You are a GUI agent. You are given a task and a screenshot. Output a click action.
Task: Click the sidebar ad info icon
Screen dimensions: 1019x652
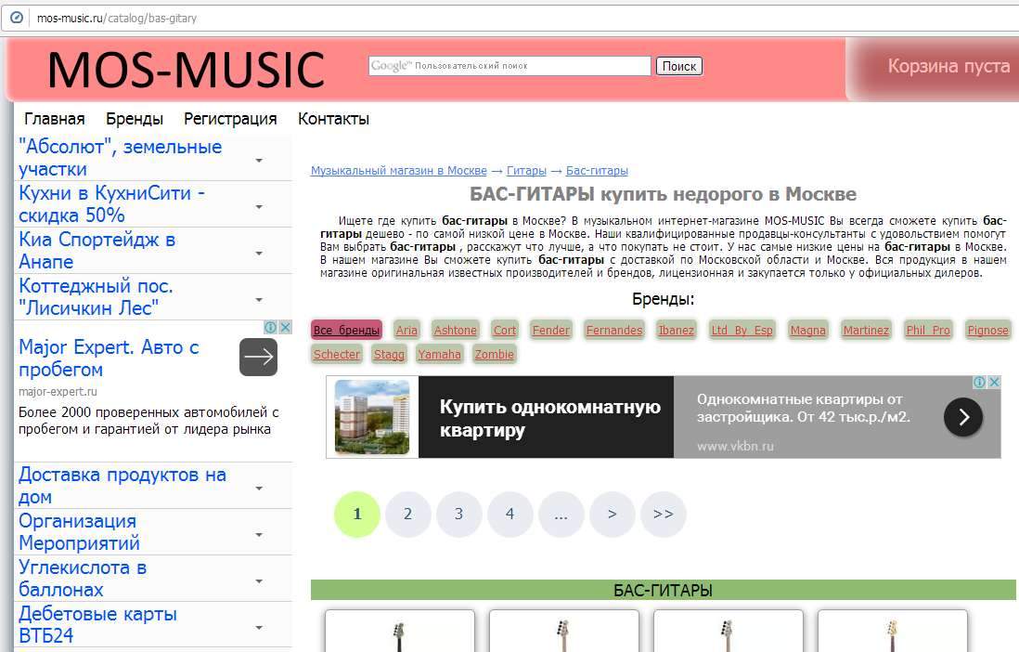coord(270,327)
